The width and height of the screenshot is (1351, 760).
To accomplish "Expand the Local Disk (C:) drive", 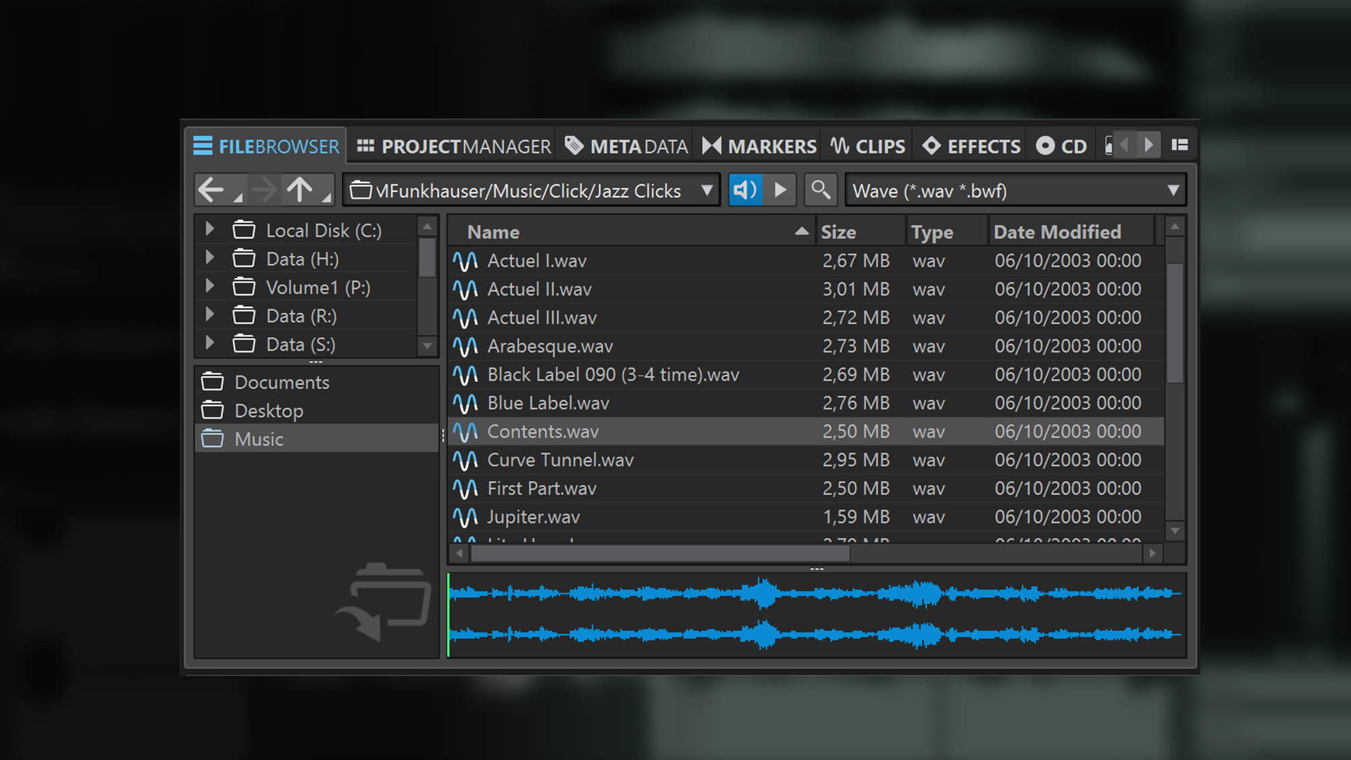I will coord(209,229).
